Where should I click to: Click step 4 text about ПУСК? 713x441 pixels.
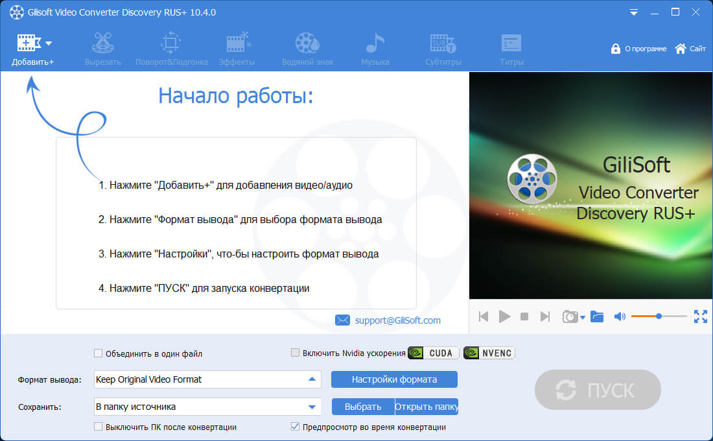(204, 289)
